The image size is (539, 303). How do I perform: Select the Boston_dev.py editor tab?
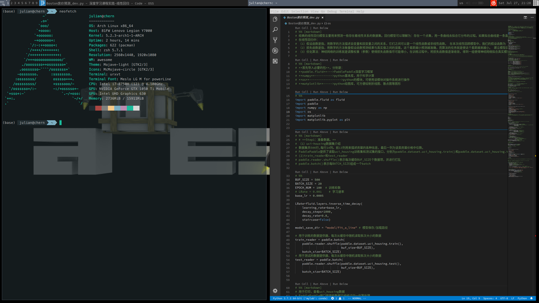[303, 17]
